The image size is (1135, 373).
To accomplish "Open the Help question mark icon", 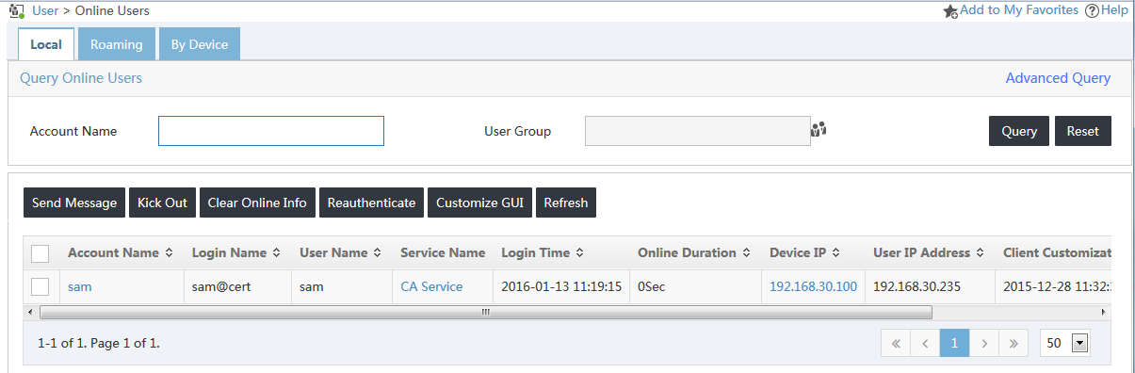I will 1092,10.
